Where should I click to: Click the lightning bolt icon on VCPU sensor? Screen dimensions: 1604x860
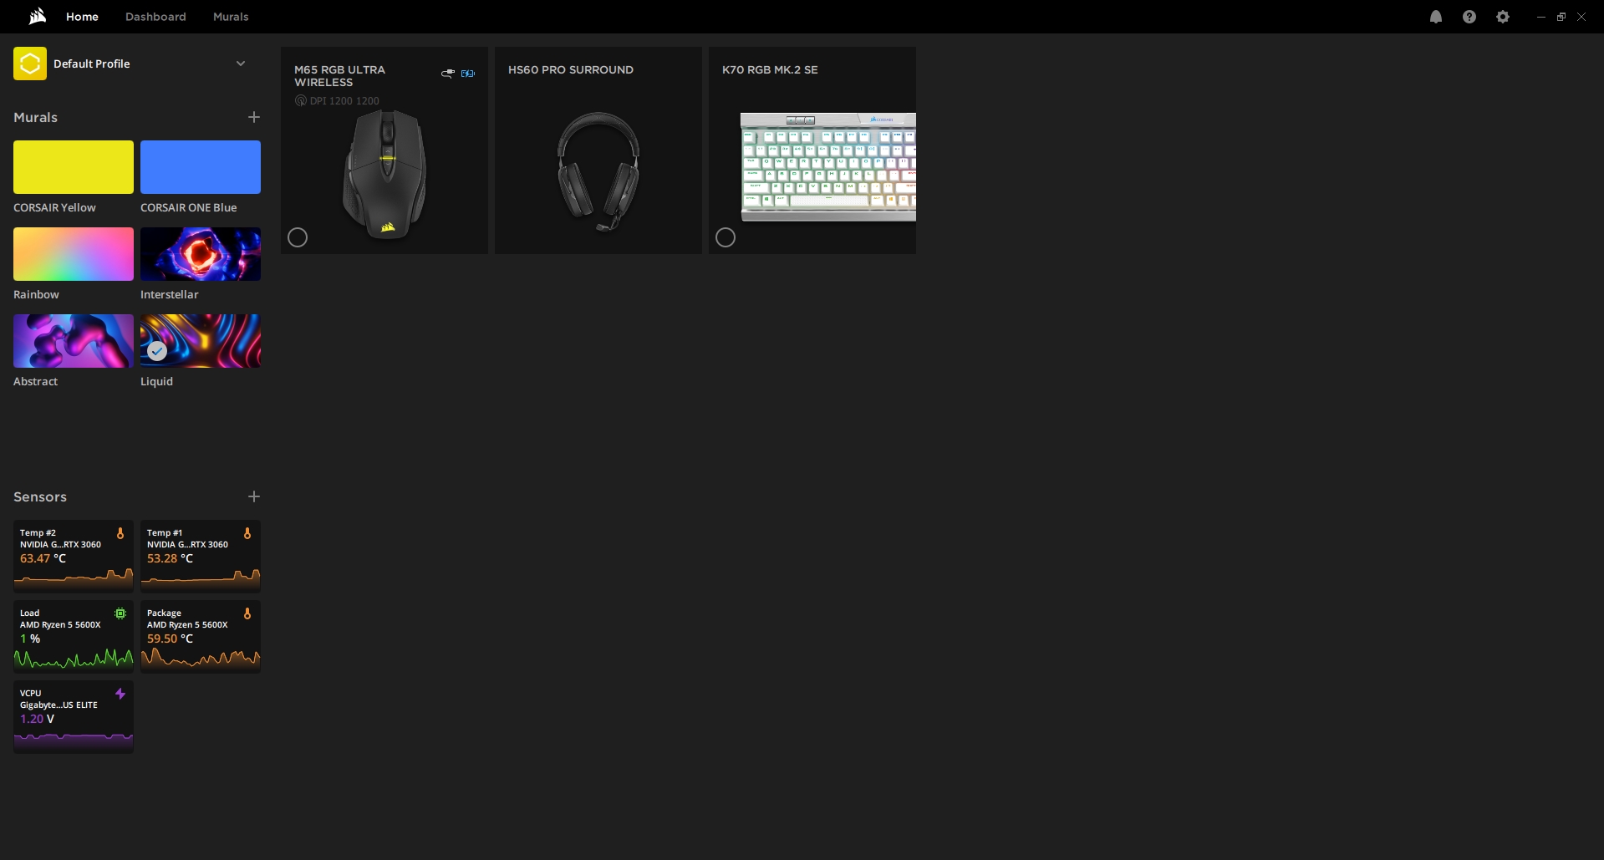click(120, 694)
